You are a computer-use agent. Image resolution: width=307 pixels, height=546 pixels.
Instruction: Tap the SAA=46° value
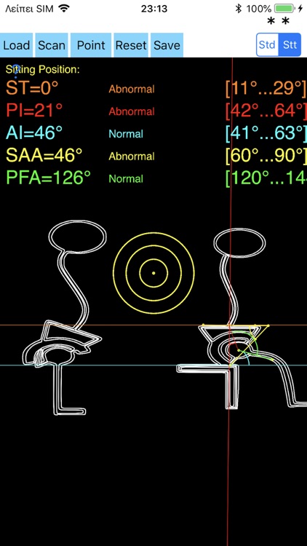44,155
